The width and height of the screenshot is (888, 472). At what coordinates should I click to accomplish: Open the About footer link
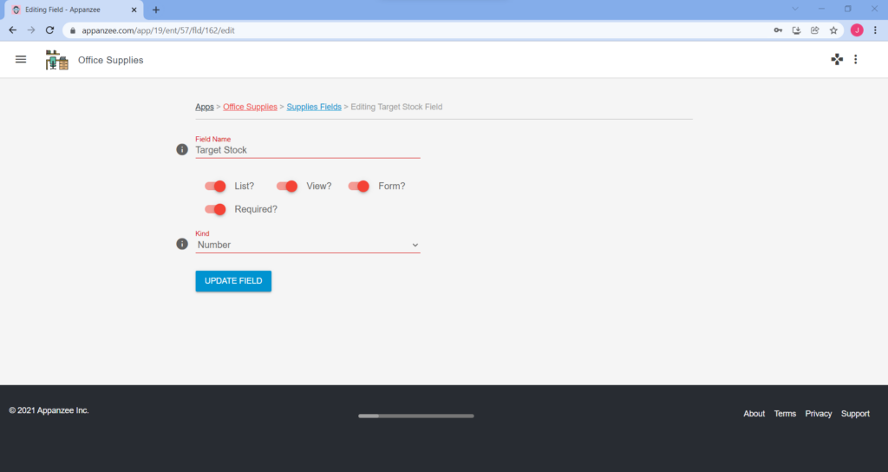click(x=754, y=414)
